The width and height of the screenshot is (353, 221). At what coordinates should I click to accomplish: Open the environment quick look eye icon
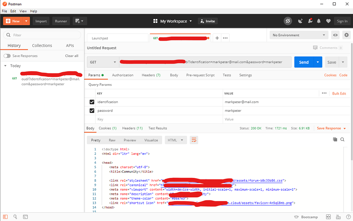point(335,35)
